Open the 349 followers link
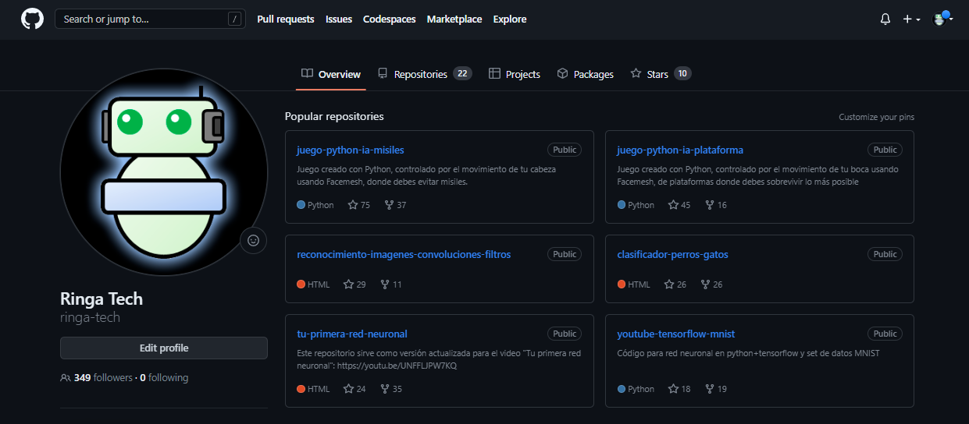 (103, 378)
